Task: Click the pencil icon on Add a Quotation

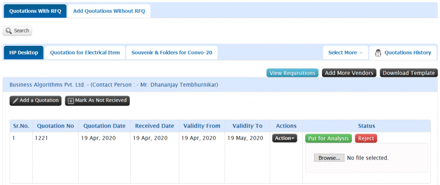Action: click(16, 101)
